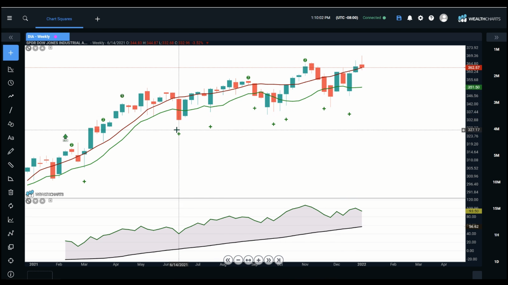This screenshot has height=285, width=508.
Task: Expand the right panel with double chevron
Action: click(496, 37)
